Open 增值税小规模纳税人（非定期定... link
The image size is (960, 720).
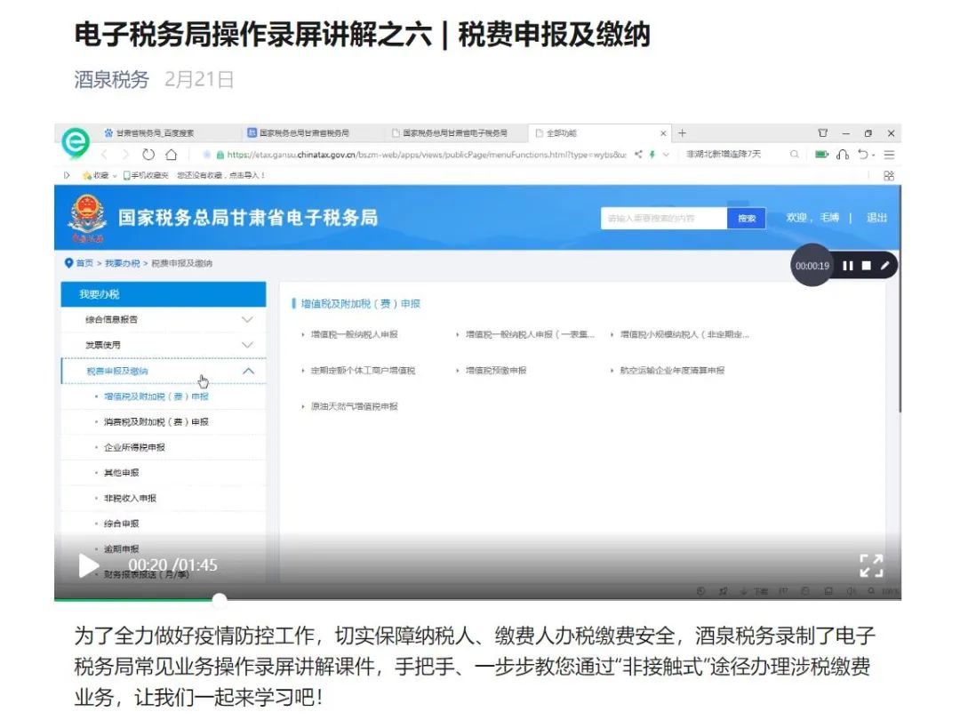685,334
